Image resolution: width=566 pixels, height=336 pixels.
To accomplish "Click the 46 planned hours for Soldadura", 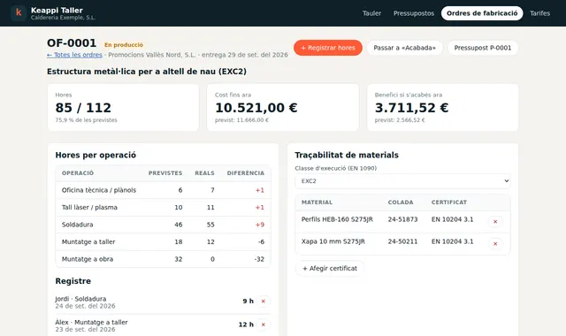I will 179,225.
